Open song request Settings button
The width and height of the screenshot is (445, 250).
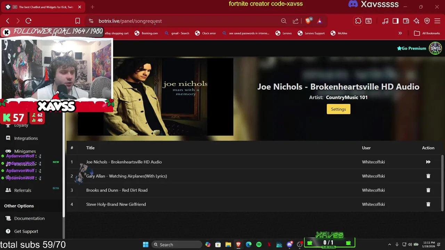pyautogui.click(x=338, y=109)
